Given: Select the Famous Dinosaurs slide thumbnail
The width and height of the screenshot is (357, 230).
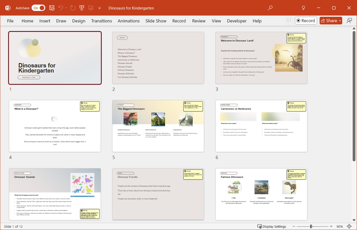Looking at the screenshot, I should pyautogui.click(x=262, y=194).
